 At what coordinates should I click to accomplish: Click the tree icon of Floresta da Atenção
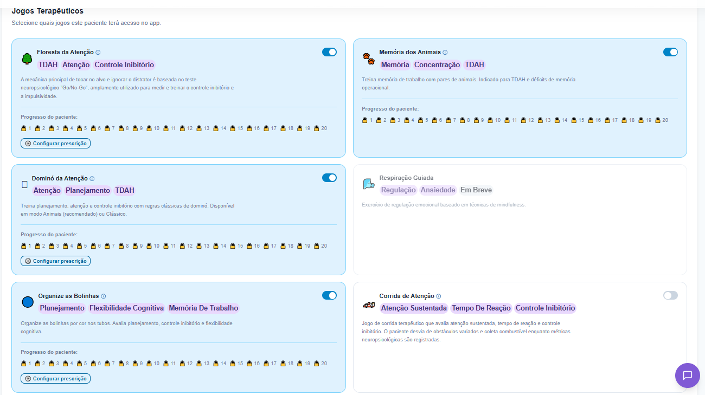(27, 59)
